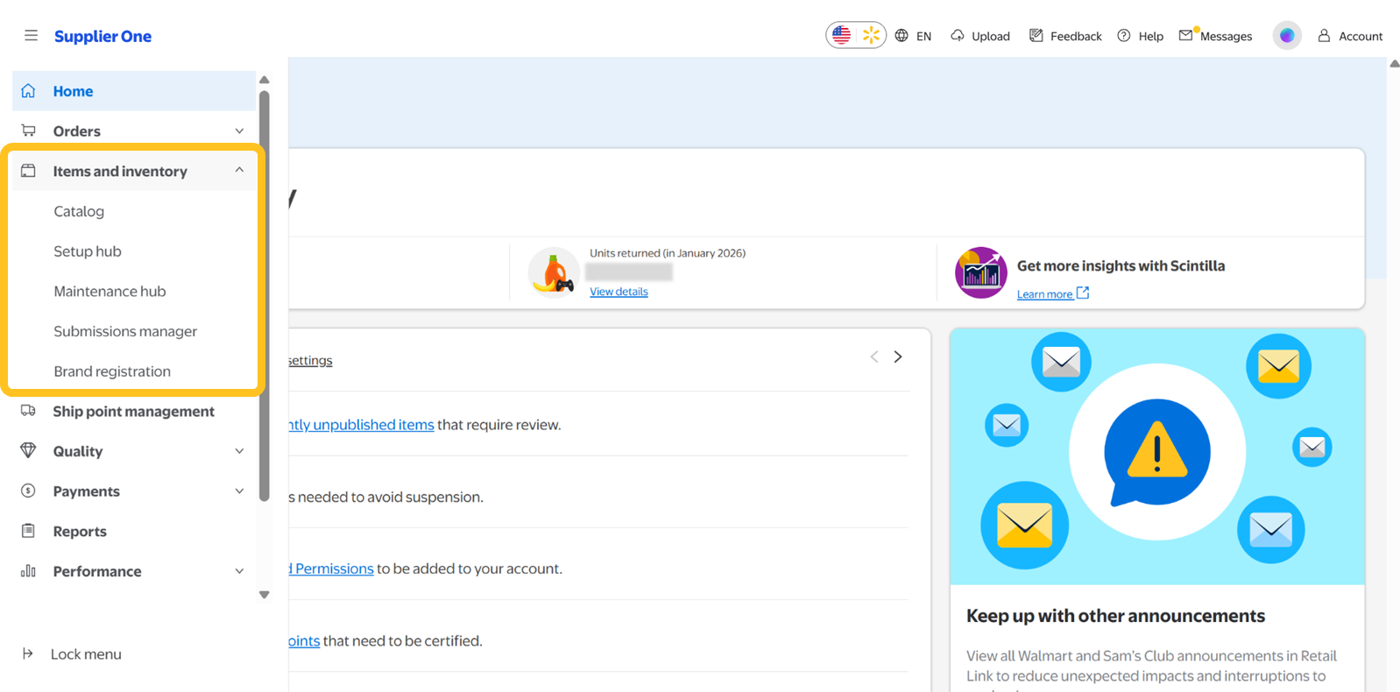Click the page scroll up arrow
This screenshot has width=1400, height=692.
tap(1394, 64)
